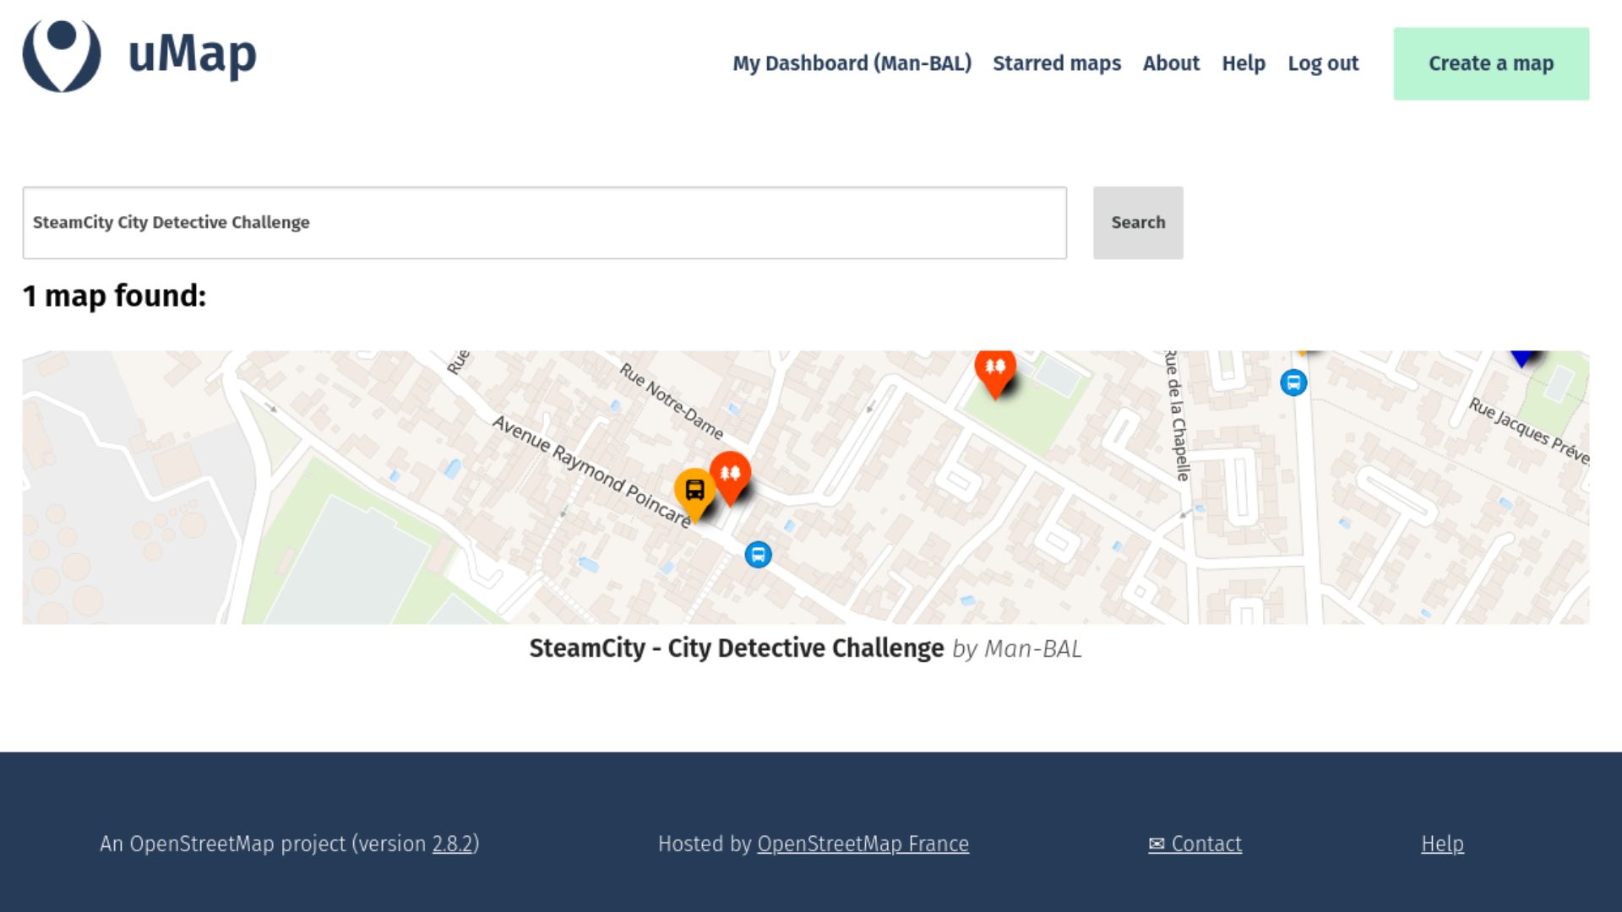The height and width of the screenshot is (912, 1622).
Task: Click the dark blue marker at the map's top right
Action: click(1521, 357)
